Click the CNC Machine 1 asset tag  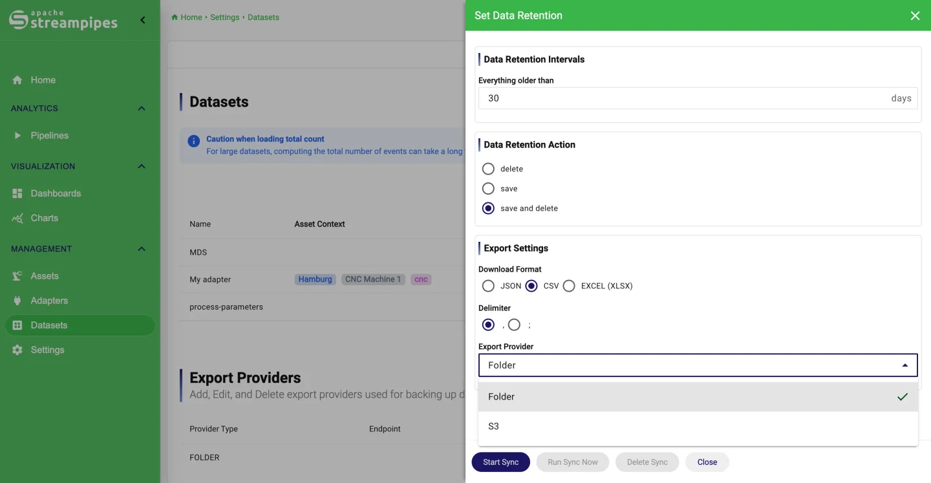tap(373, 279)
